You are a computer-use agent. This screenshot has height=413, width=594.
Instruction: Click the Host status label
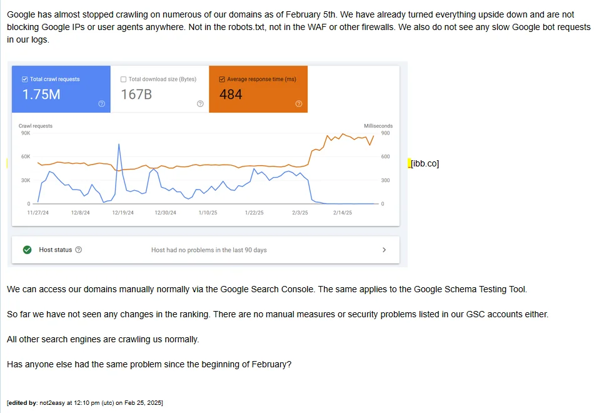[55, 250]
